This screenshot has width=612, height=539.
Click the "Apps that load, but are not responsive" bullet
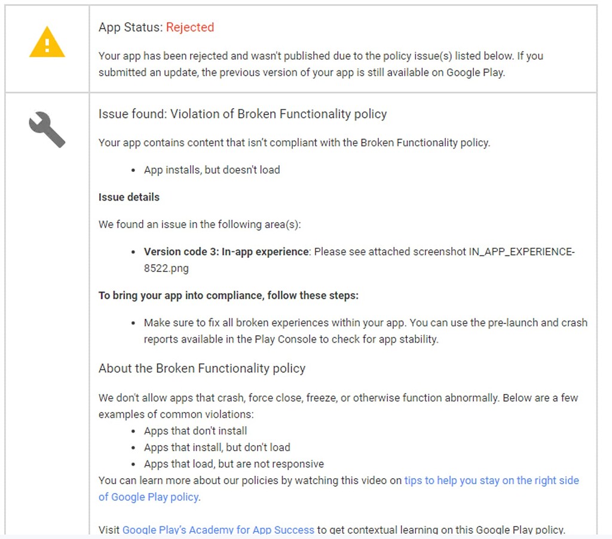tap(234, 464)
